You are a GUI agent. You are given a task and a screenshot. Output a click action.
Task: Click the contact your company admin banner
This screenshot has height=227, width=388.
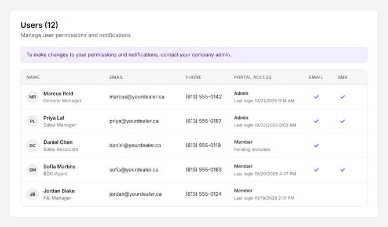(x=194, y=55)
